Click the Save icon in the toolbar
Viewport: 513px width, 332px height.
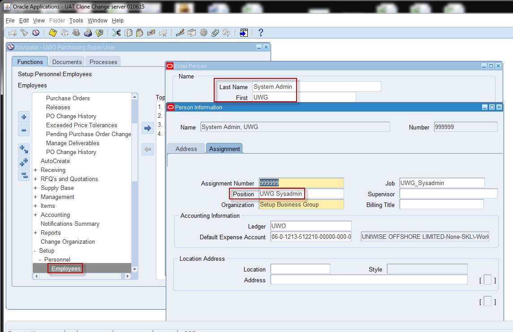[x=52, y=32]
